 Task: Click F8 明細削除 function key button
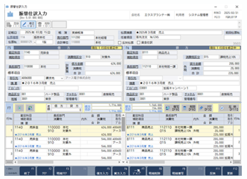point(155,171)
